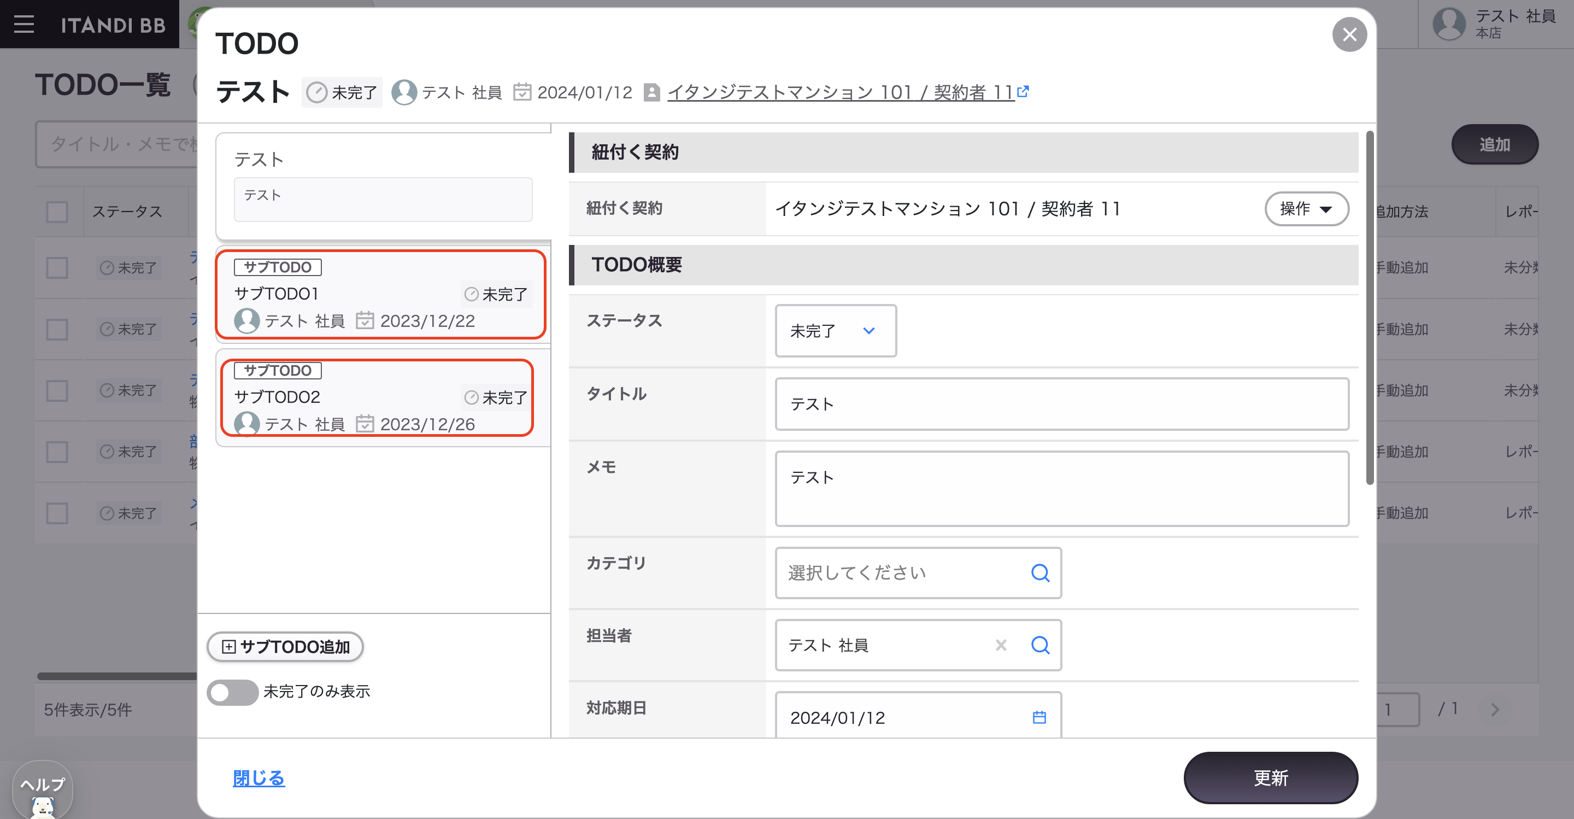Viewport: 1574px width, 819px height.
Task: Clear the 担当者 field with the x icon
Action: coord(1001,645)
